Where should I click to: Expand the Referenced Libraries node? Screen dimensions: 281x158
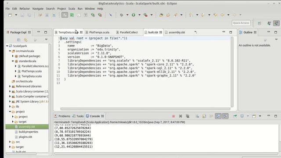click(10, 86)
